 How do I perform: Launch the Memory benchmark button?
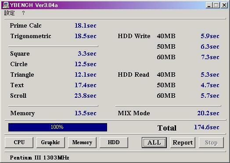pos(82,142)
